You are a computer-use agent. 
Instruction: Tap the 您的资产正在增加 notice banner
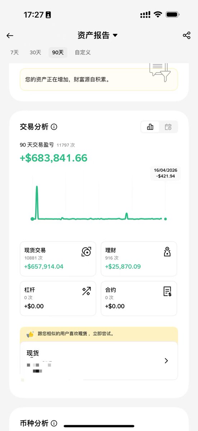pos(99,79)
